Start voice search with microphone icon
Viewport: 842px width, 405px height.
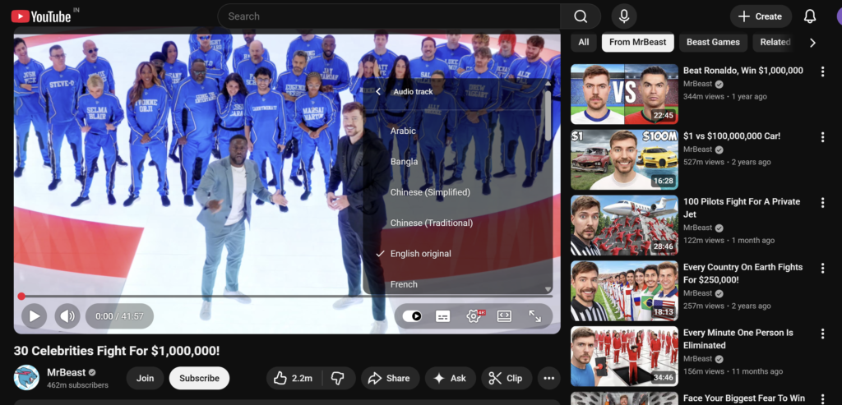[x=624, y=16]
